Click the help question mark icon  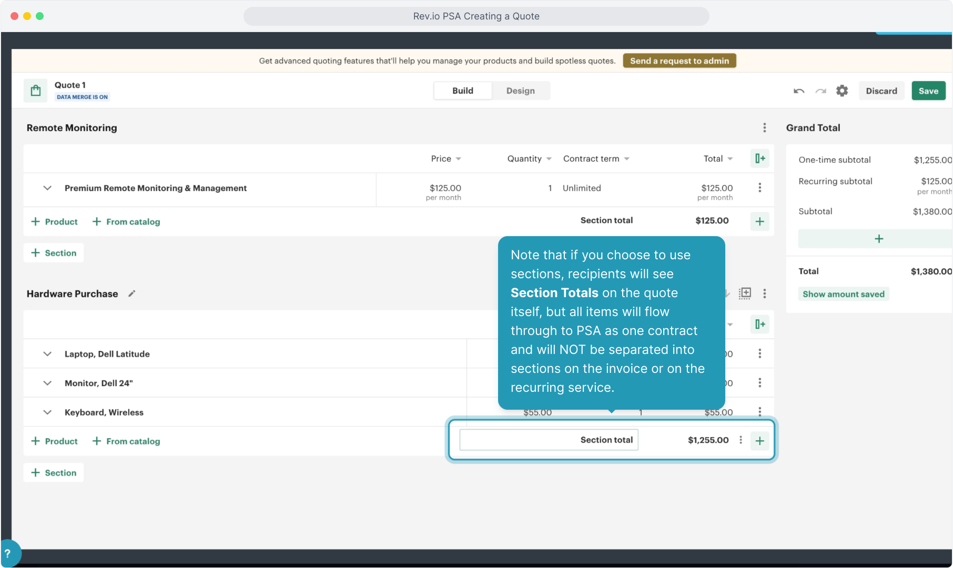pos(8,553)
